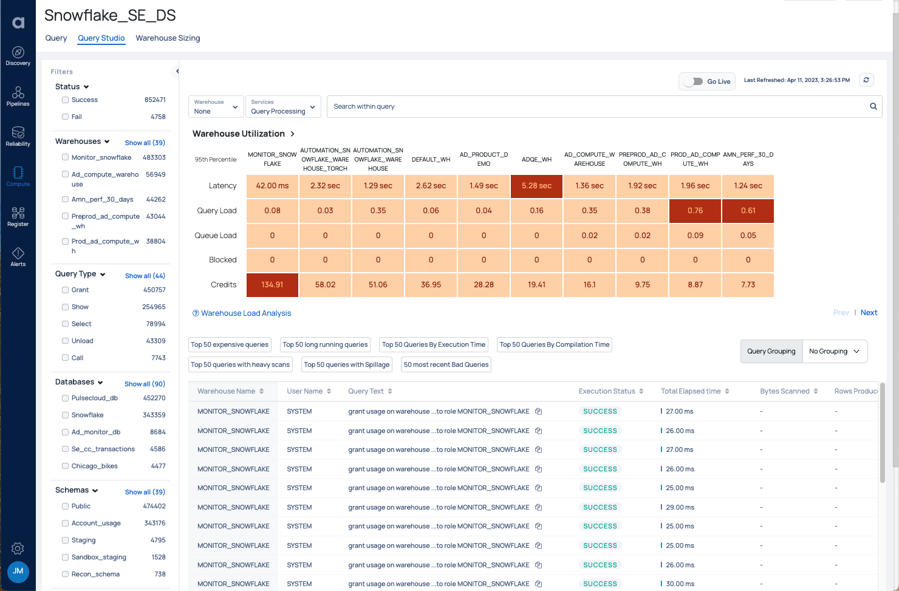Click the MONITOR_SNOWFLAKE credits 134.91 cell
899x591 pixels.
272,285
